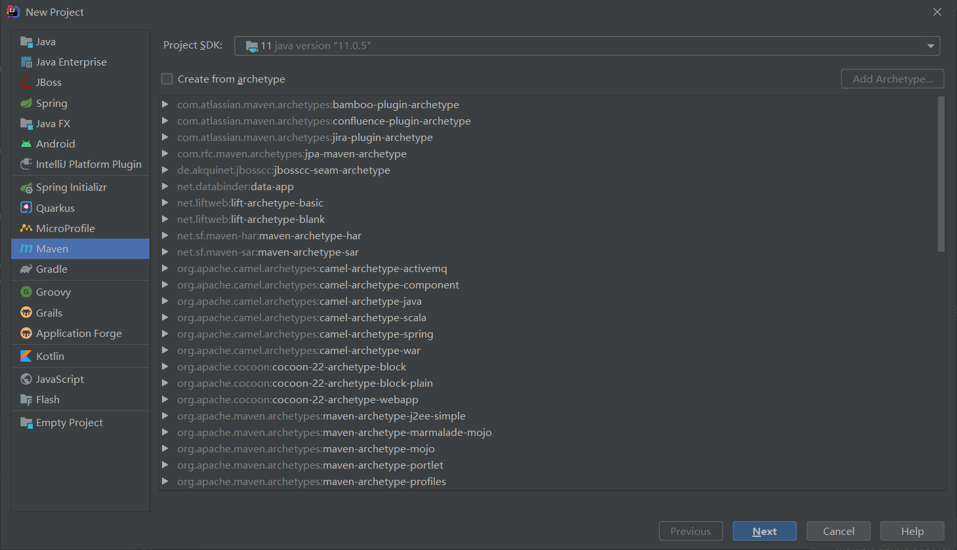Click the Cancel button
The image size is (957, 550).
[x=838, y=532]
